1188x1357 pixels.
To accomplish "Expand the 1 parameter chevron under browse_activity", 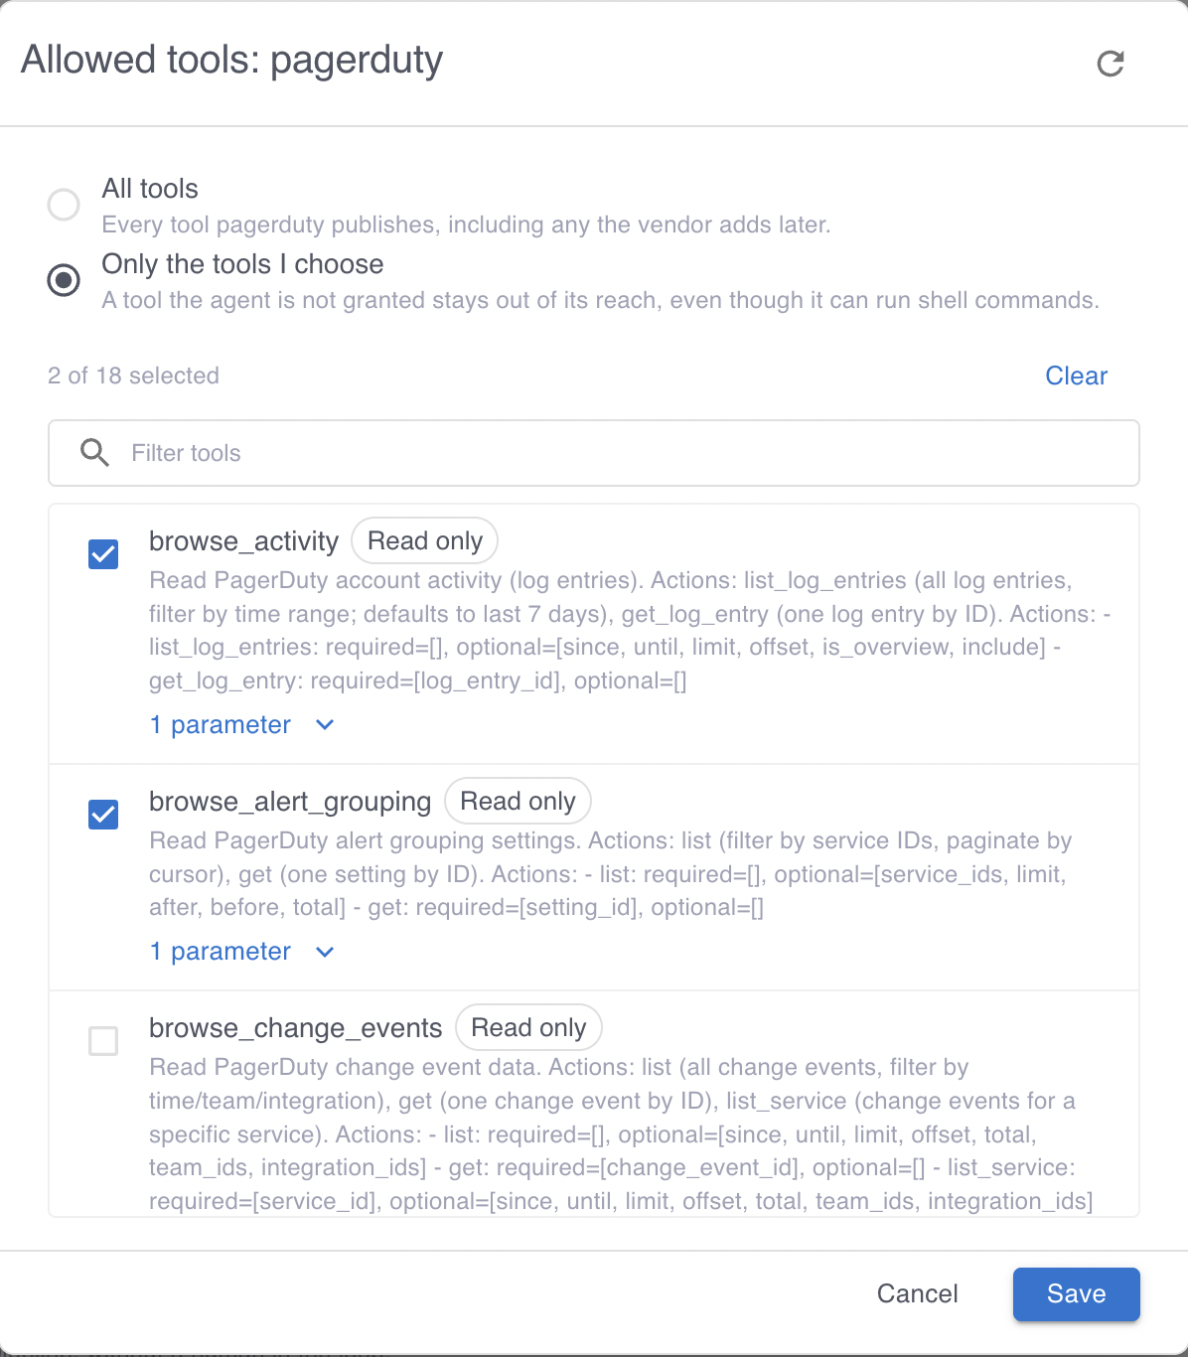I will [x=325, y=725].
